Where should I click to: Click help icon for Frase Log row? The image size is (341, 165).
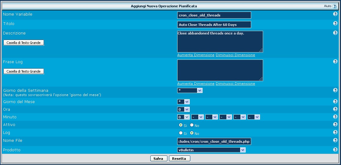tap(335, 62)
